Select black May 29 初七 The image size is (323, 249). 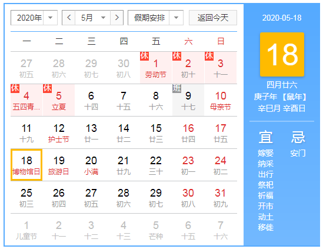click(156, 197)
